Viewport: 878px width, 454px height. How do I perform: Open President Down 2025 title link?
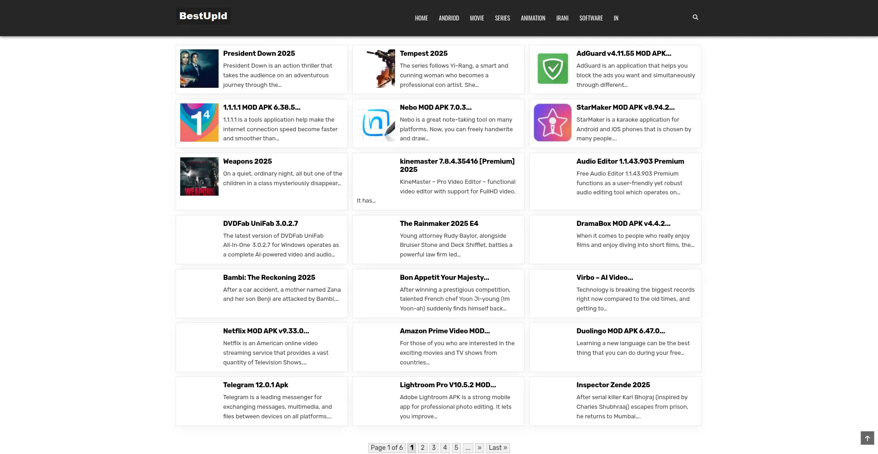[x=259, y=53]
